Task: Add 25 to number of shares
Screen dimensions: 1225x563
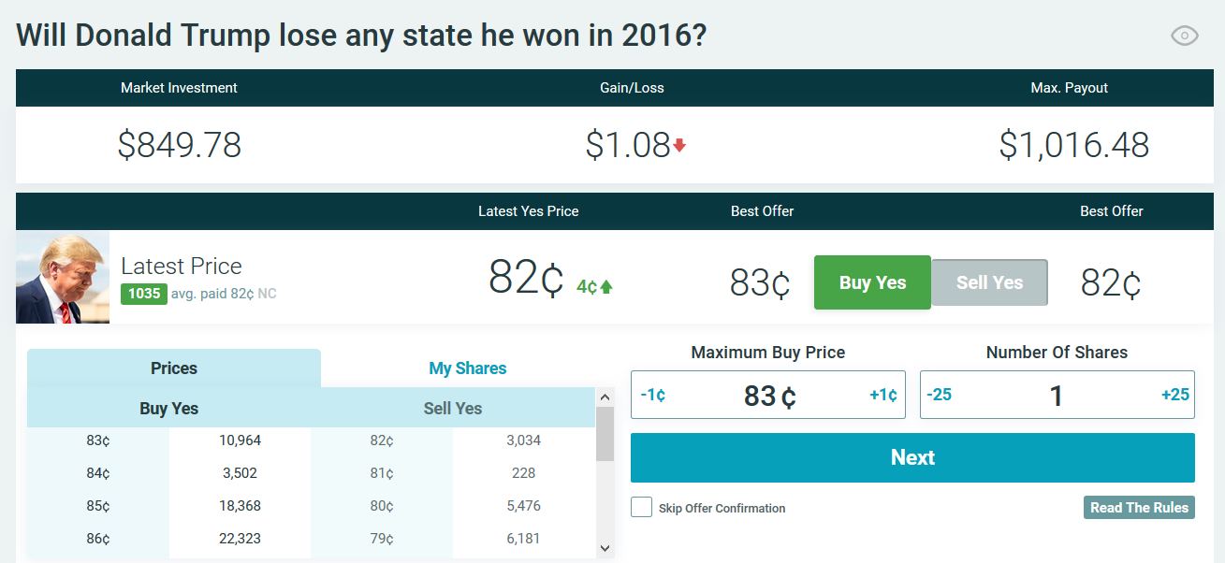Action: 1174,395
